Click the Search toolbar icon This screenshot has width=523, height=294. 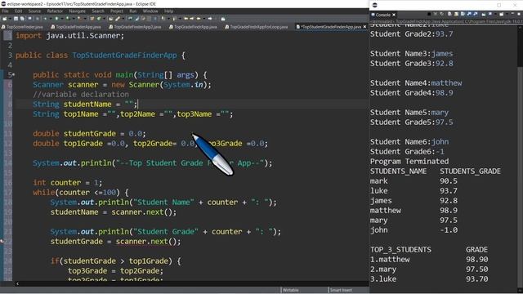(118, 19)
